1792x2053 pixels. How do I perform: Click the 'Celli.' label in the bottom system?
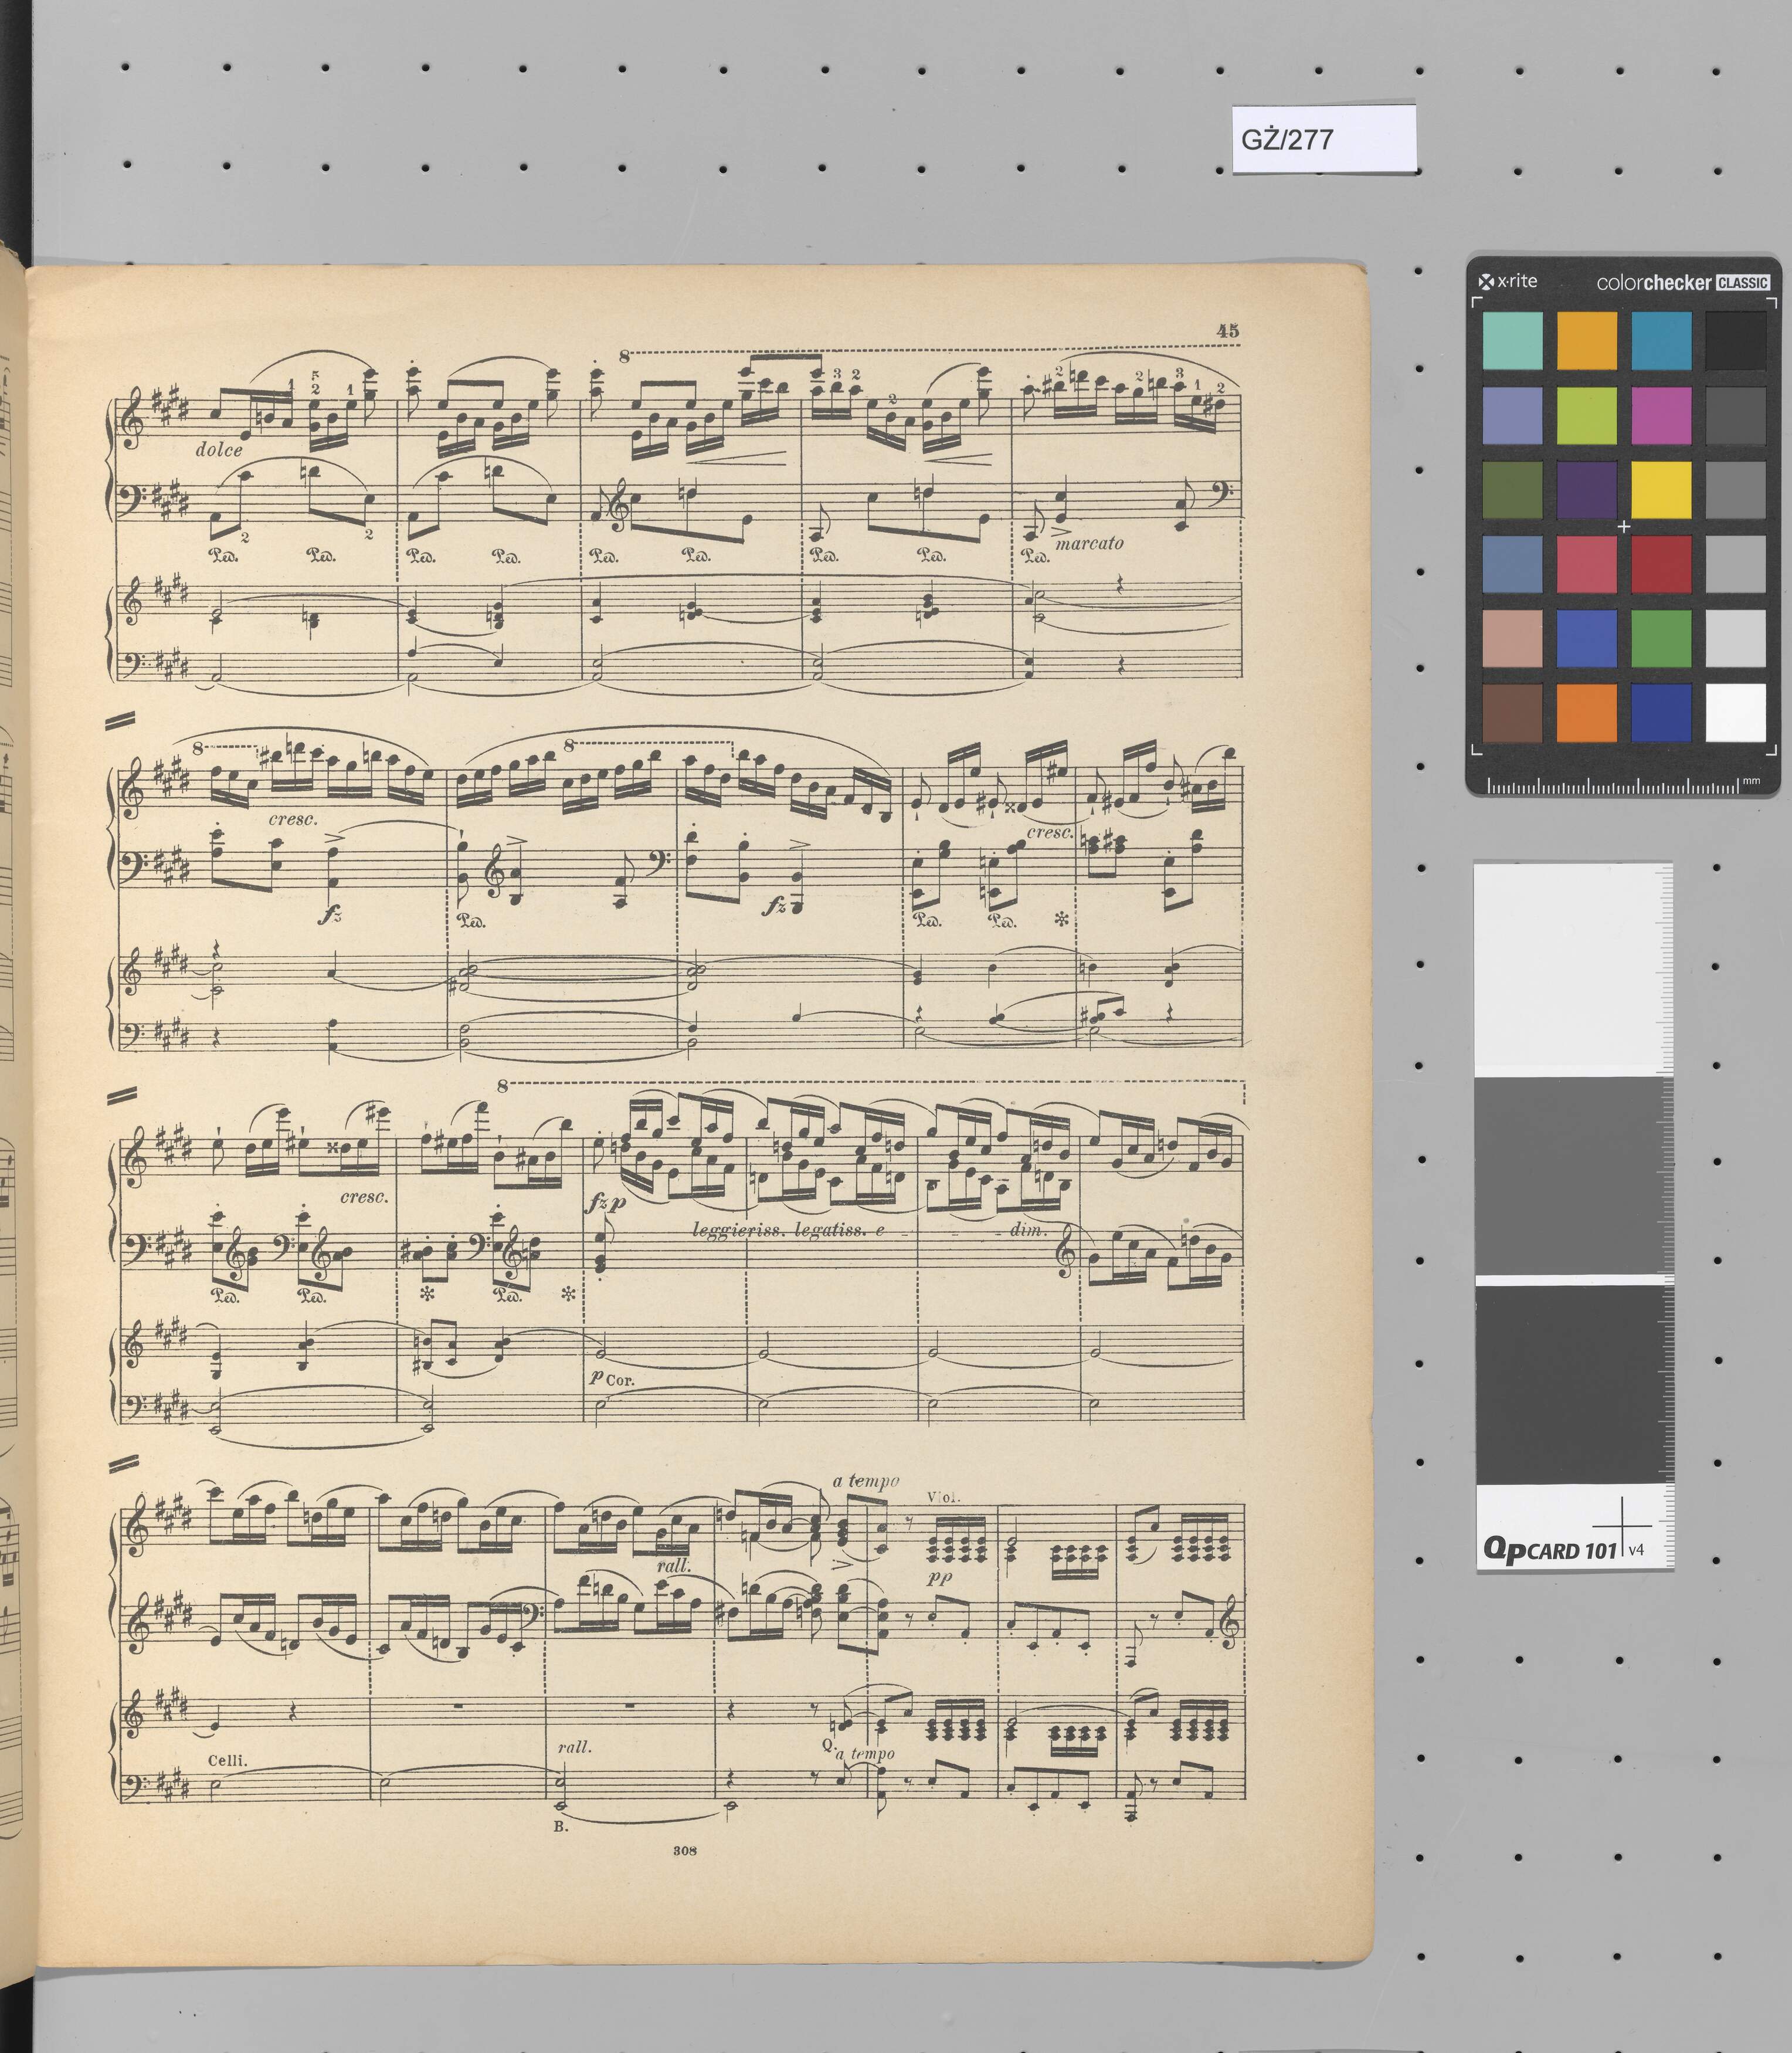(x=227, y=1760)
